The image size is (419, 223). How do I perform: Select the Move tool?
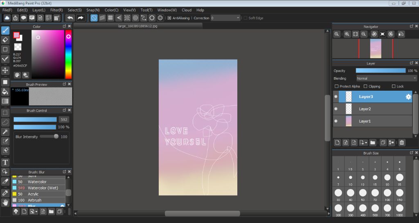(5, 70)
